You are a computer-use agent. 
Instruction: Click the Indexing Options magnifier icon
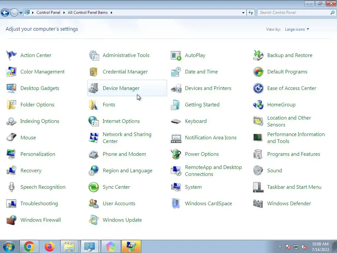tap(11, 121)
